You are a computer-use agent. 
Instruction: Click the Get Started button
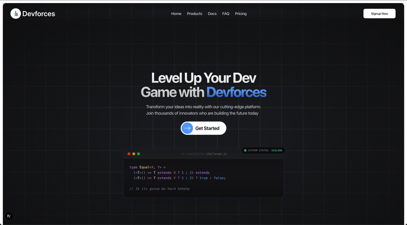click(x=203, y=128)
